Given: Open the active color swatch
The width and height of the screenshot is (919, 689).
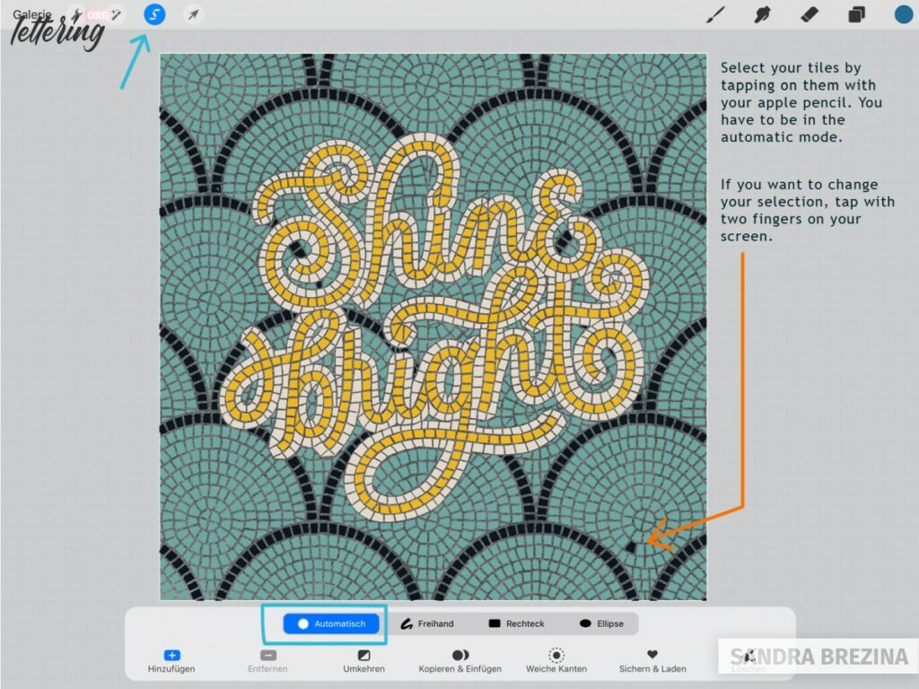Looking at the screenshot, I should 903,14.
